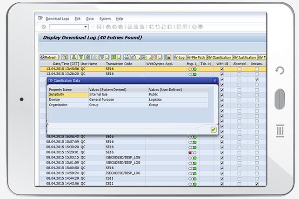
Task: Click the Details magnifier icon in ALV toolbar
Action: (x=65, y=57)
